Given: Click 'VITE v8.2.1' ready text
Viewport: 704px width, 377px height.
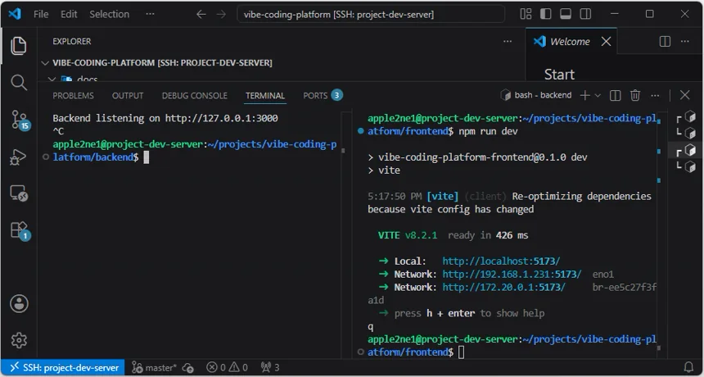Looking at the screenshot, I should pos(408,235).
